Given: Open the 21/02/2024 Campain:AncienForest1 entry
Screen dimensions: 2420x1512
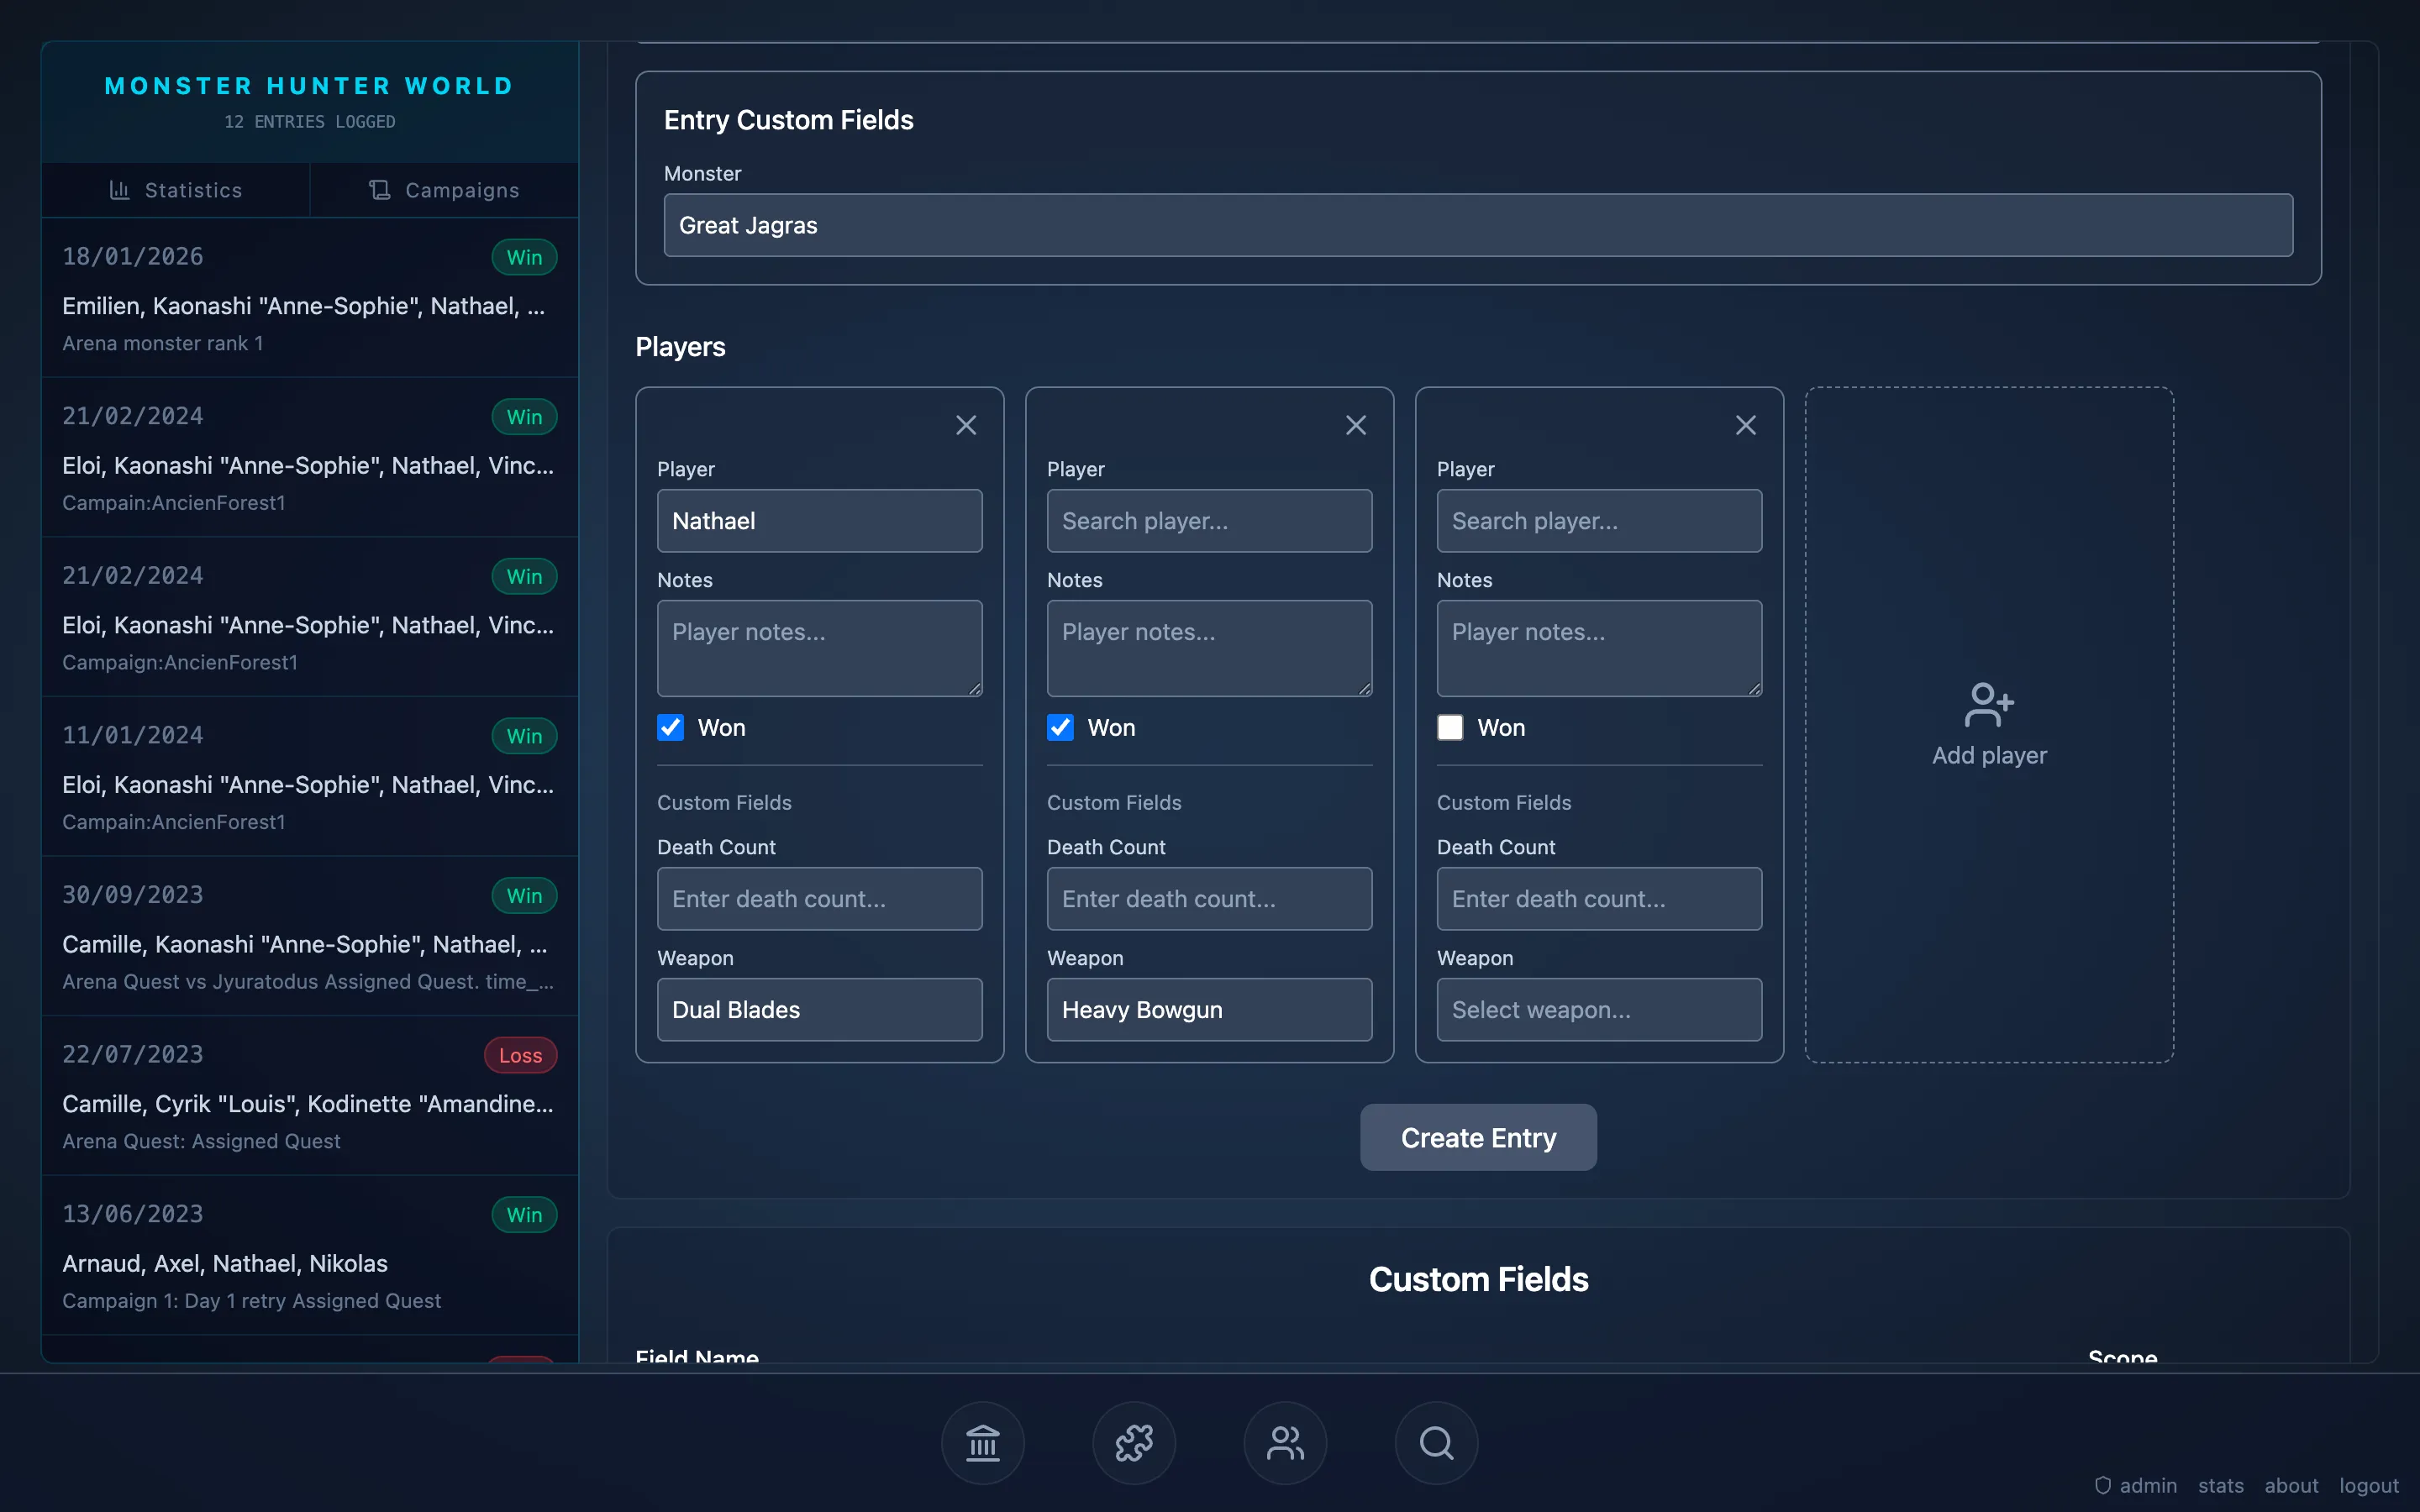Looking at the screenshot, I should click(310, 458).
